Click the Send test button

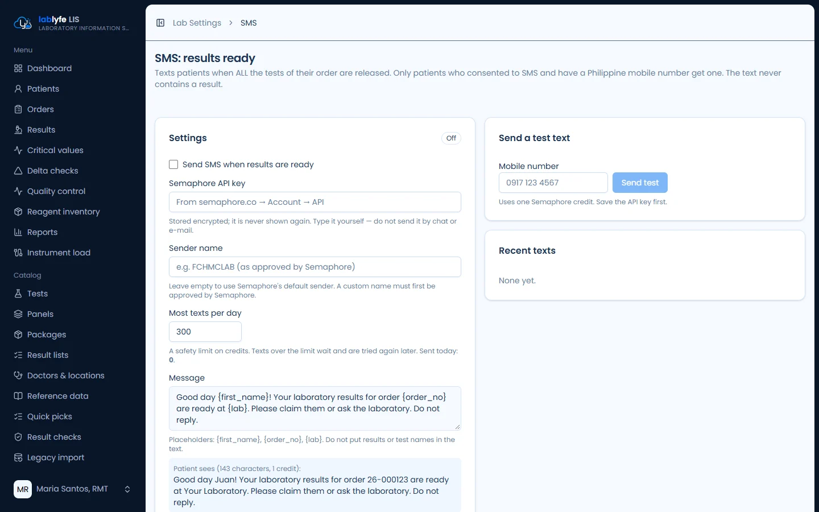640,183
